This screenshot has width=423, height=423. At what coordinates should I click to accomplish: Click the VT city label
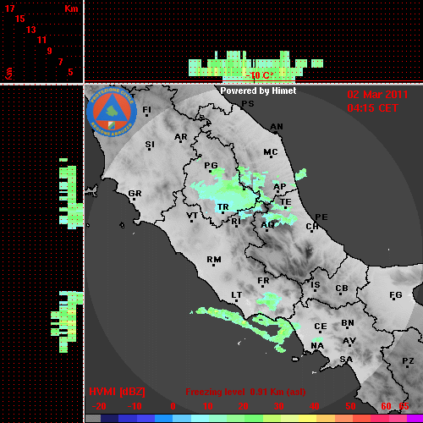click(x=192, y=216)
